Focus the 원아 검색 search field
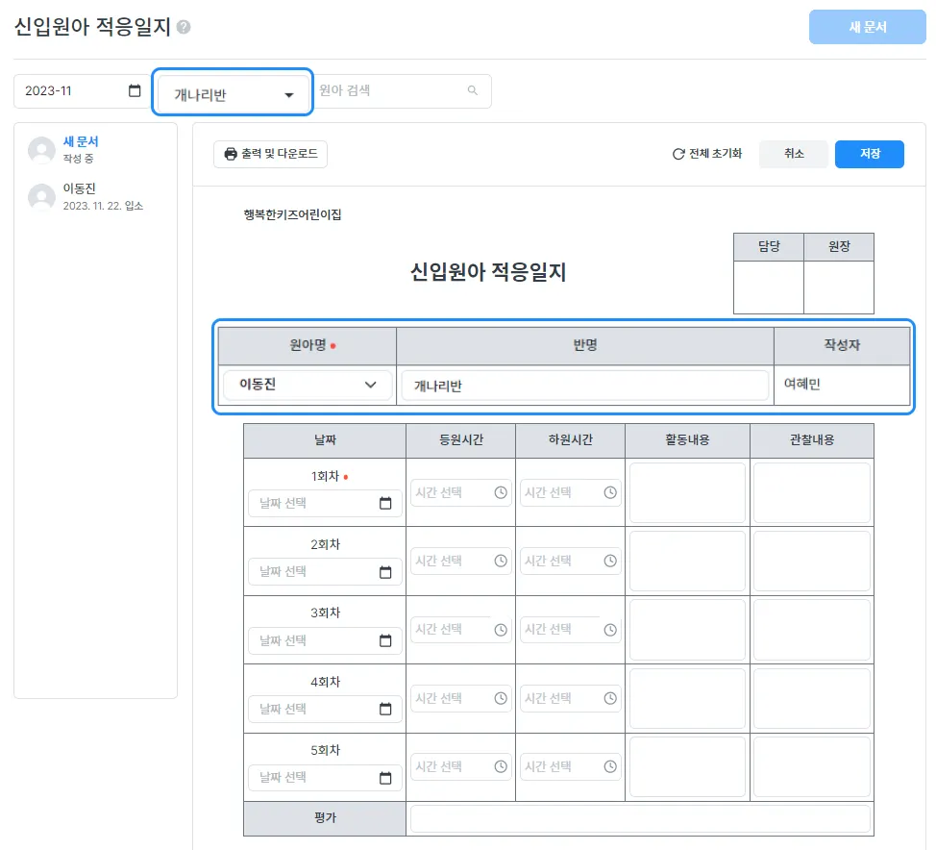The height and width of the screenshot is (850, 936). [402, 90]
